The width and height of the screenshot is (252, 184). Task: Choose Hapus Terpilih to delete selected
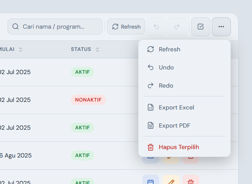coord(184,147)
